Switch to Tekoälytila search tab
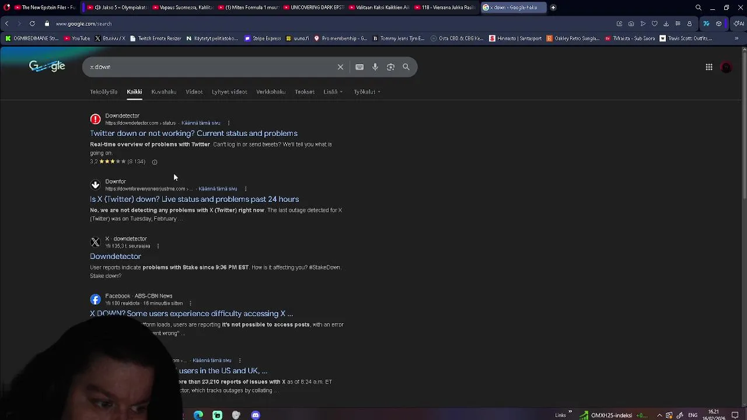Viewport: 747px width, 420px height. tap(104, 92)
